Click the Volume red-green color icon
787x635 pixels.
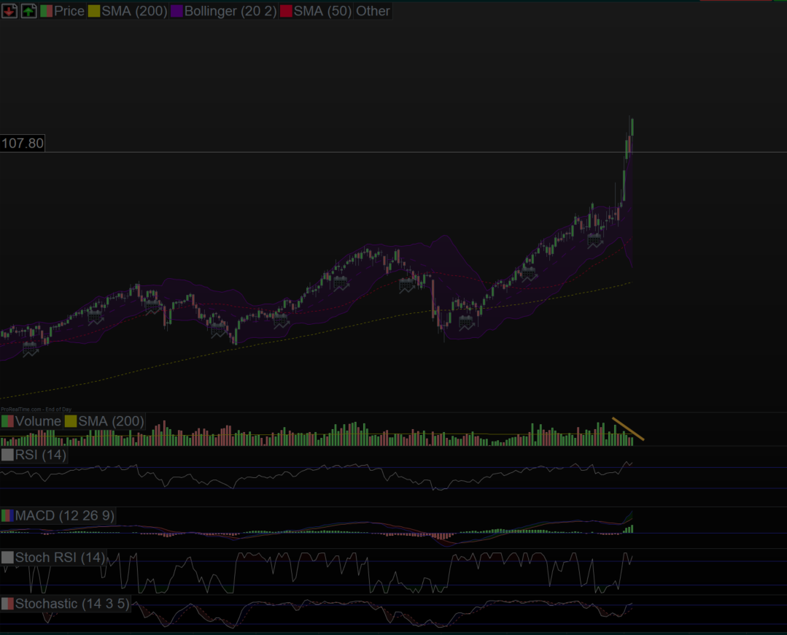pos(7,421)
